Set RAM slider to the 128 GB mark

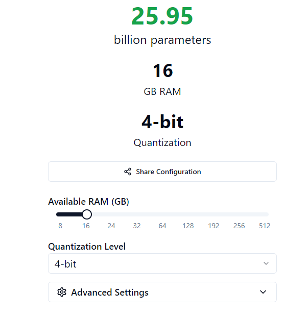click(x=188, y=214)
